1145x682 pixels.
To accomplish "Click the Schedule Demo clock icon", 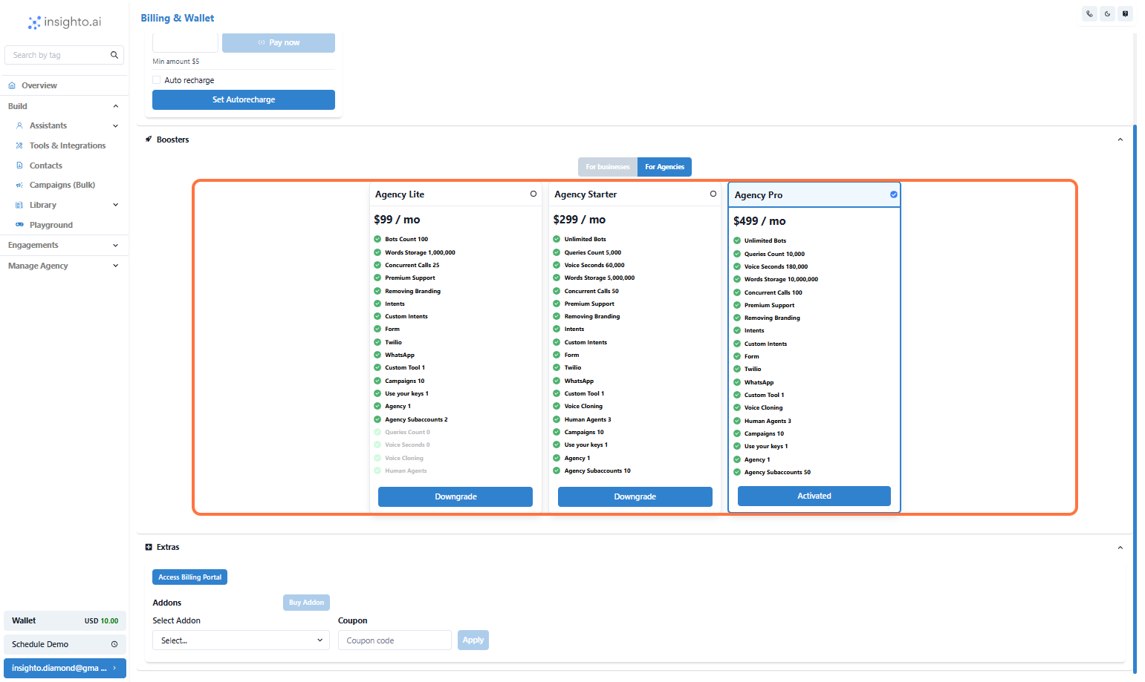I will pyautogui.click(x=114, y=644).
